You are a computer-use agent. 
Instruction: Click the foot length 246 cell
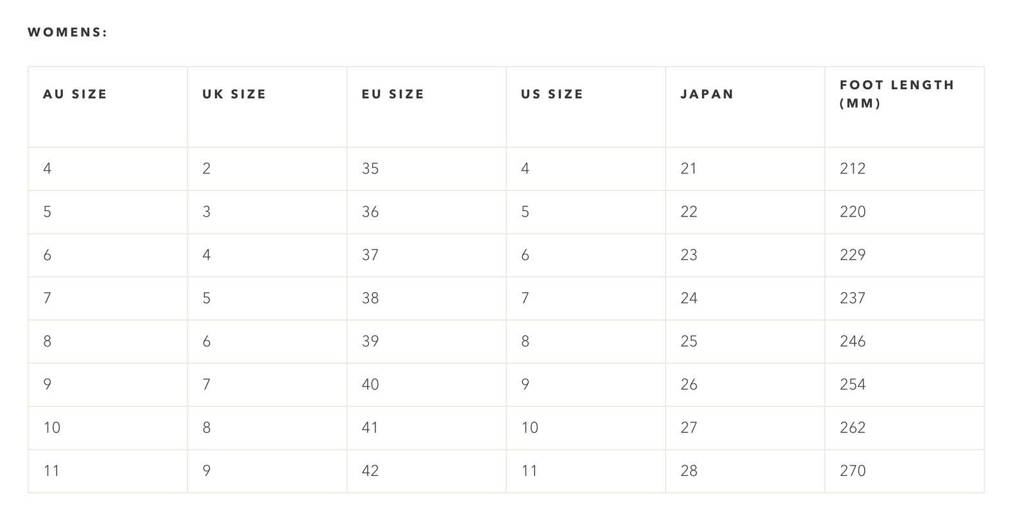point(853,341)
